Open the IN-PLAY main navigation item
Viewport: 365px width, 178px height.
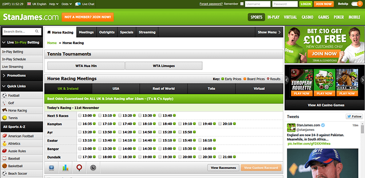(x=273, y=17)
